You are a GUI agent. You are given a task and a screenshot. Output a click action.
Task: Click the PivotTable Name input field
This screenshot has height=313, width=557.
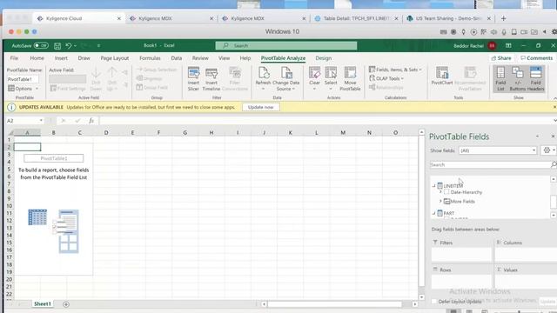click(x=23, y=79)
